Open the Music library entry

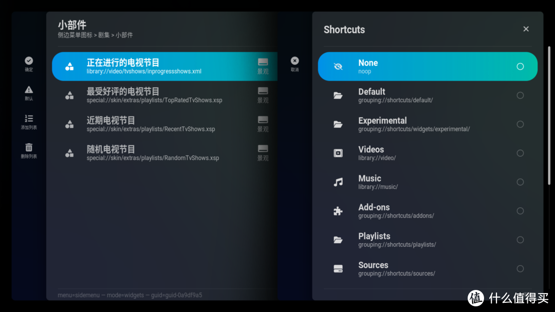(x=428, y=182)
